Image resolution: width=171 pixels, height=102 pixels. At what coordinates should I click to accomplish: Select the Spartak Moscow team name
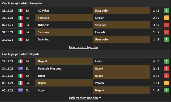pyautogui.click(x=50, y=69)
